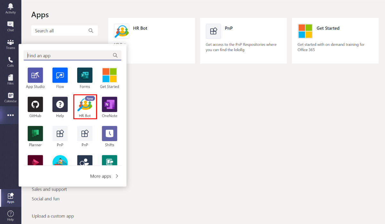Go to Chat in the left rail
Viewport: 385px width, 224px height.
[11, 27]
